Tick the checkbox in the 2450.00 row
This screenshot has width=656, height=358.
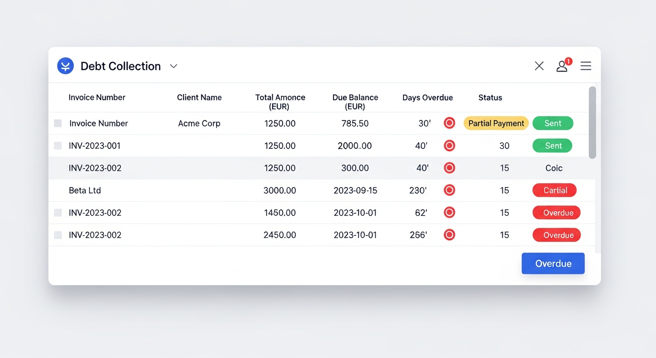[58, 235]
